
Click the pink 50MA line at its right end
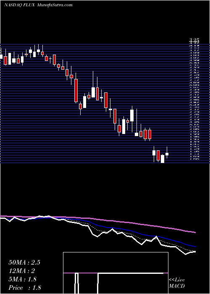pyautogui.click(x=194, y=232)
